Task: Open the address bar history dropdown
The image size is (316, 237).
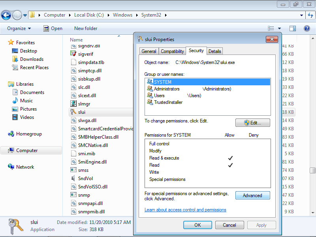Action: click(x=301, y=15)
